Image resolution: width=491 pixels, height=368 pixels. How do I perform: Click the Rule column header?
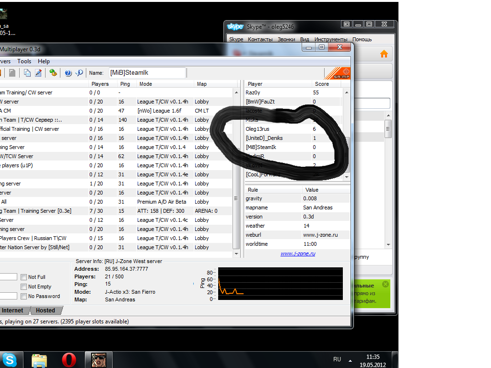[x=273, y=190]
